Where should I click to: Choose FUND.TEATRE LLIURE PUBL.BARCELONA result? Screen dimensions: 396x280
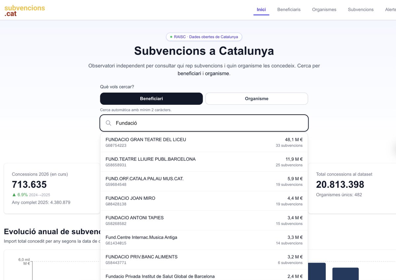tap(204, 162)
